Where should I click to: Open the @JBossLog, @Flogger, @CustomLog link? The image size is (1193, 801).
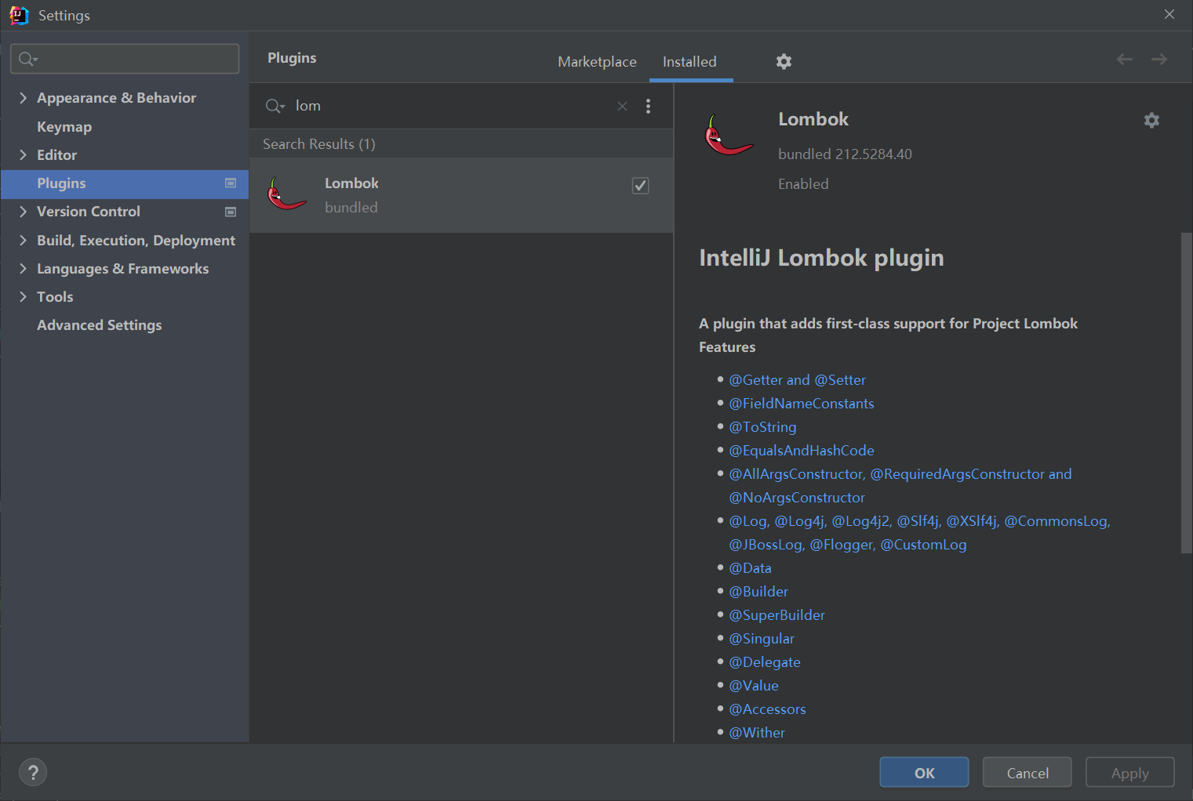[x=847, y=544]
